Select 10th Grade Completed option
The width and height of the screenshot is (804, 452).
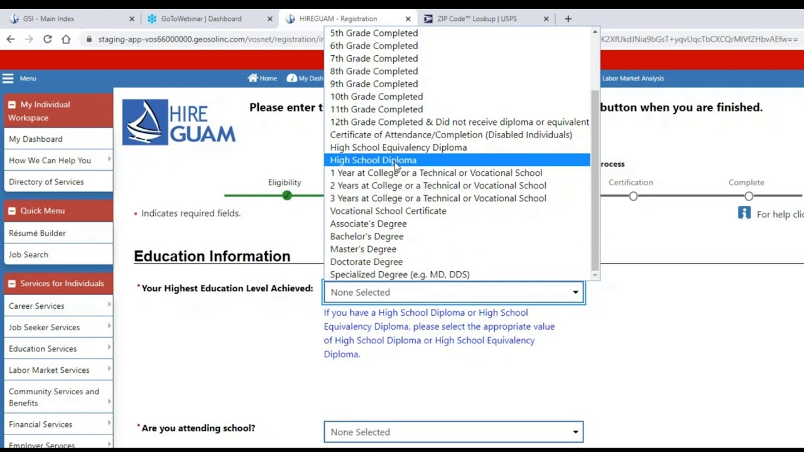pos(457,97)
